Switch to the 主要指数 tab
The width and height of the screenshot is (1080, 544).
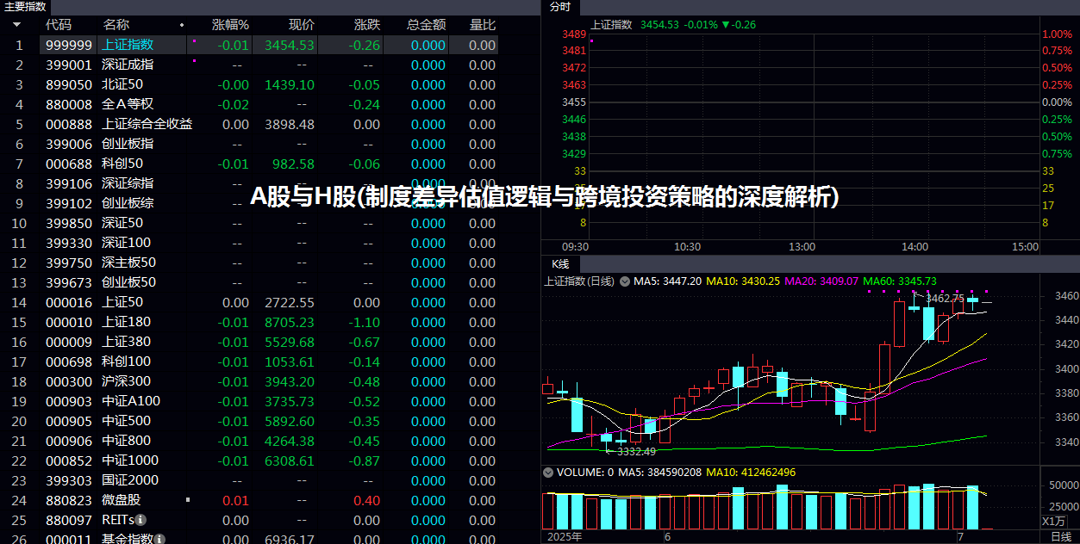[x=25, y=6]
